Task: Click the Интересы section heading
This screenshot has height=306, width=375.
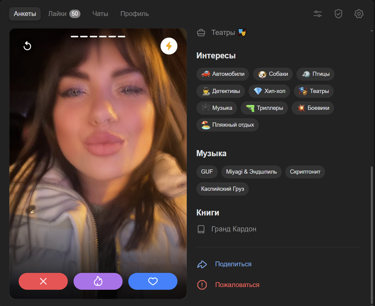Action: point(216,56)
